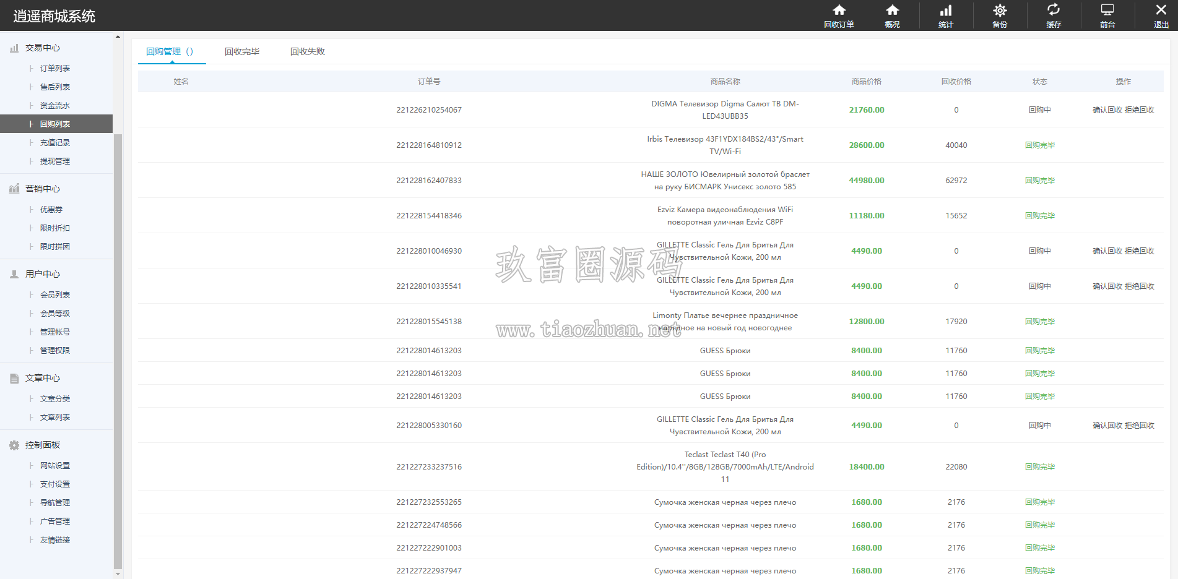This screenshot has width=1178, height=579.
Task: Click the Limonty Платье product name
Action: point(725,321)
